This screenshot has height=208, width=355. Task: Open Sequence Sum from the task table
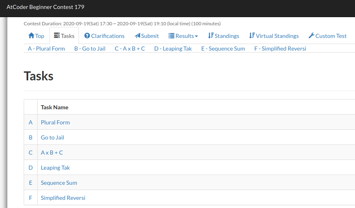click(x=59, y=183)
